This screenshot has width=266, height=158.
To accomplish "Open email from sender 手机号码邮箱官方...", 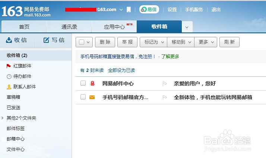I will click(125, 97).
